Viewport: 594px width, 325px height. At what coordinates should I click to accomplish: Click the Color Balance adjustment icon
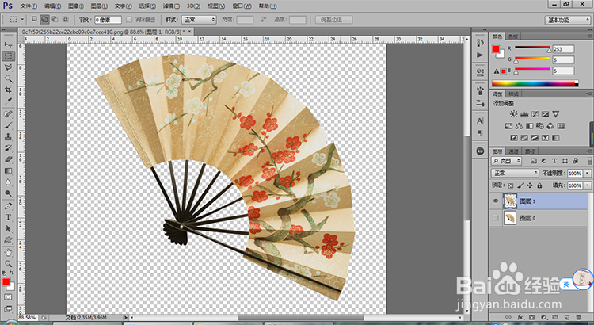point(519,126)
